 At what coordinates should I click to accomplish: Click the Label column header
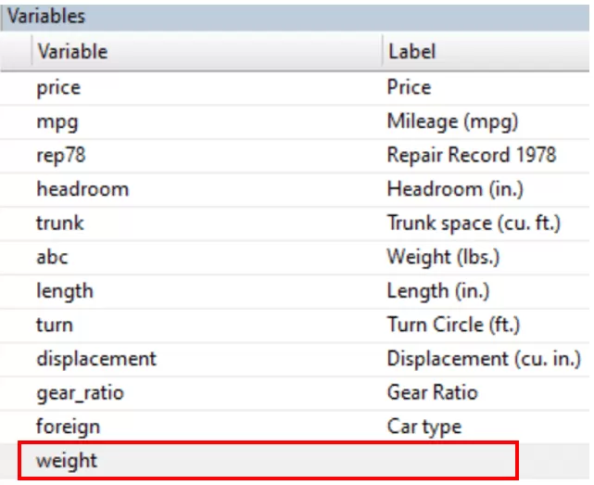pos(411,51)
